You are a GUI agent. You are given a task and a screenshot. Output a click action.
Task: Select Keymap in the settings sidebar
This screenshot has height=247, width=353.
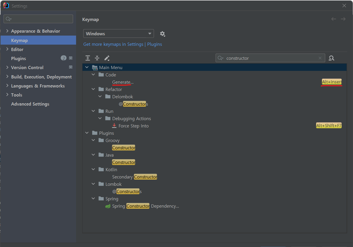tap(38, 40)
